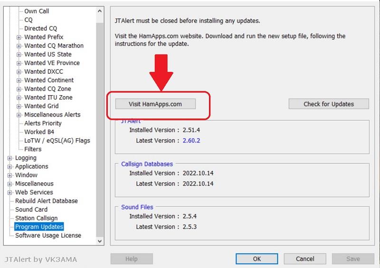Click JTAlert latest version 2.60.2

[x=191, y=141]
